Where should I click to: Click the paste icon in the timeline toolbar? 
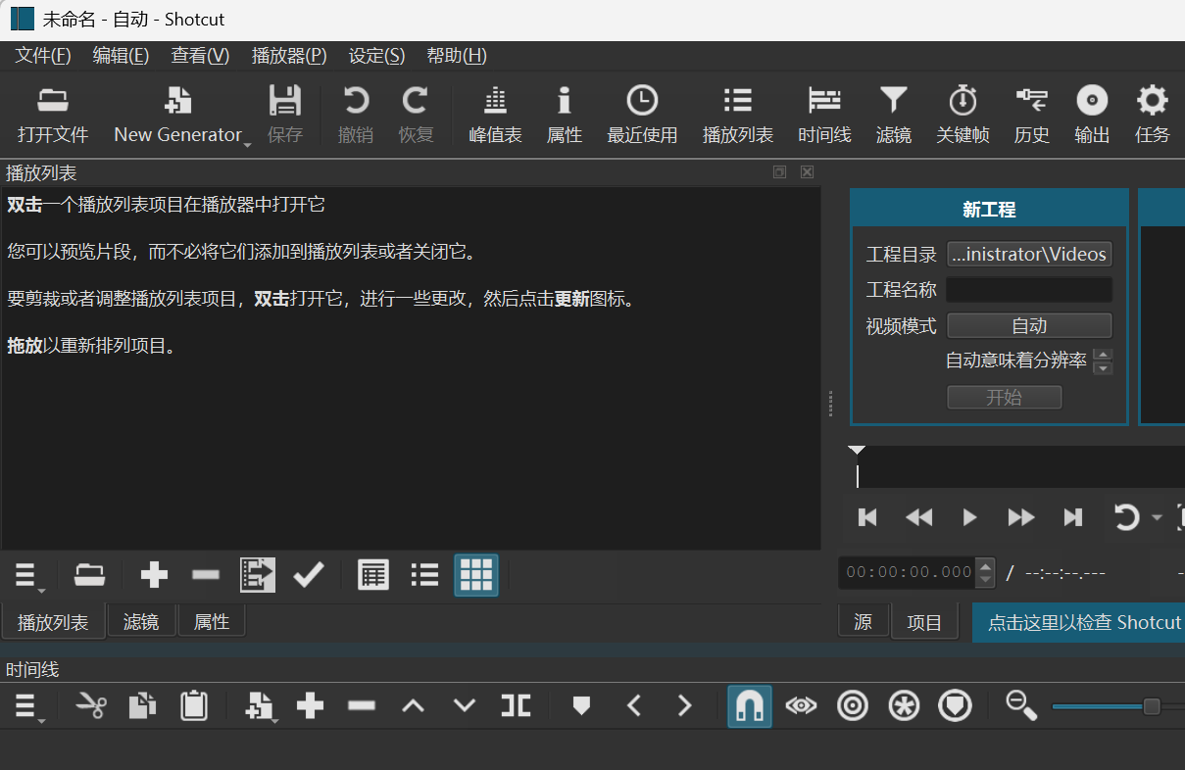pyautogui.click(x=194, y=705)
